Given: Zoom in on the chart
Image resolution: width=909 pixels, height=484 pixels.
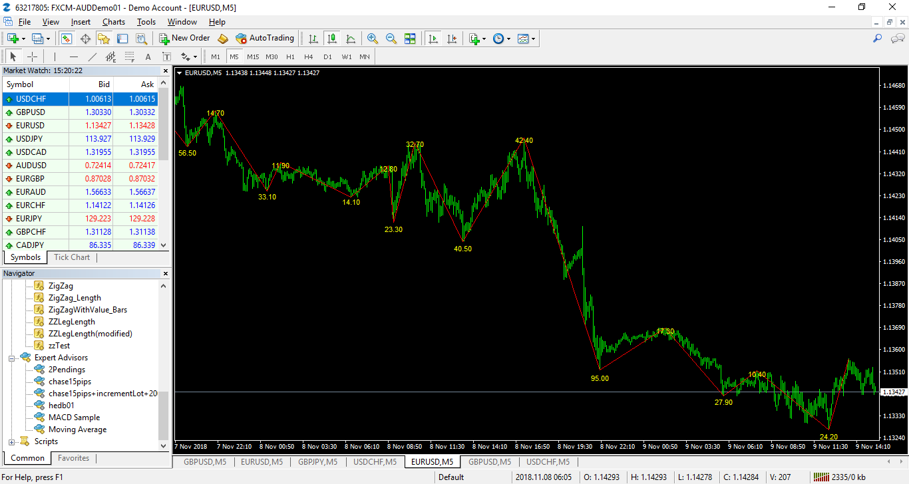Looking at the screenshot, I should (373, 39).
